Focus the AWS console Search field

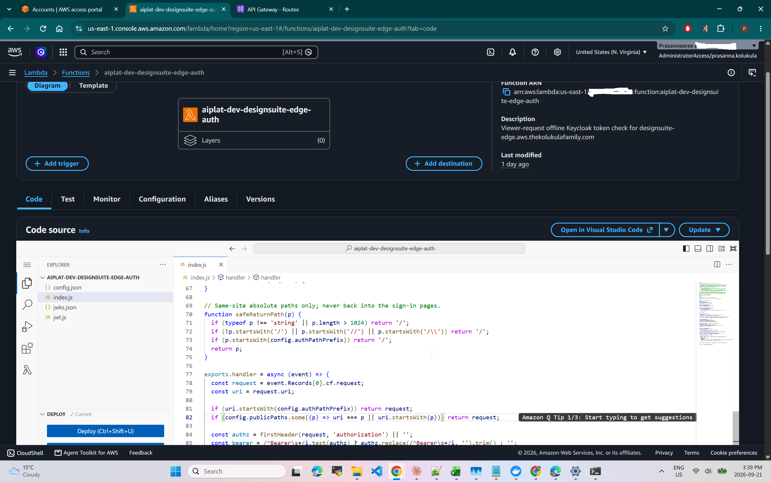pos(196,52)
